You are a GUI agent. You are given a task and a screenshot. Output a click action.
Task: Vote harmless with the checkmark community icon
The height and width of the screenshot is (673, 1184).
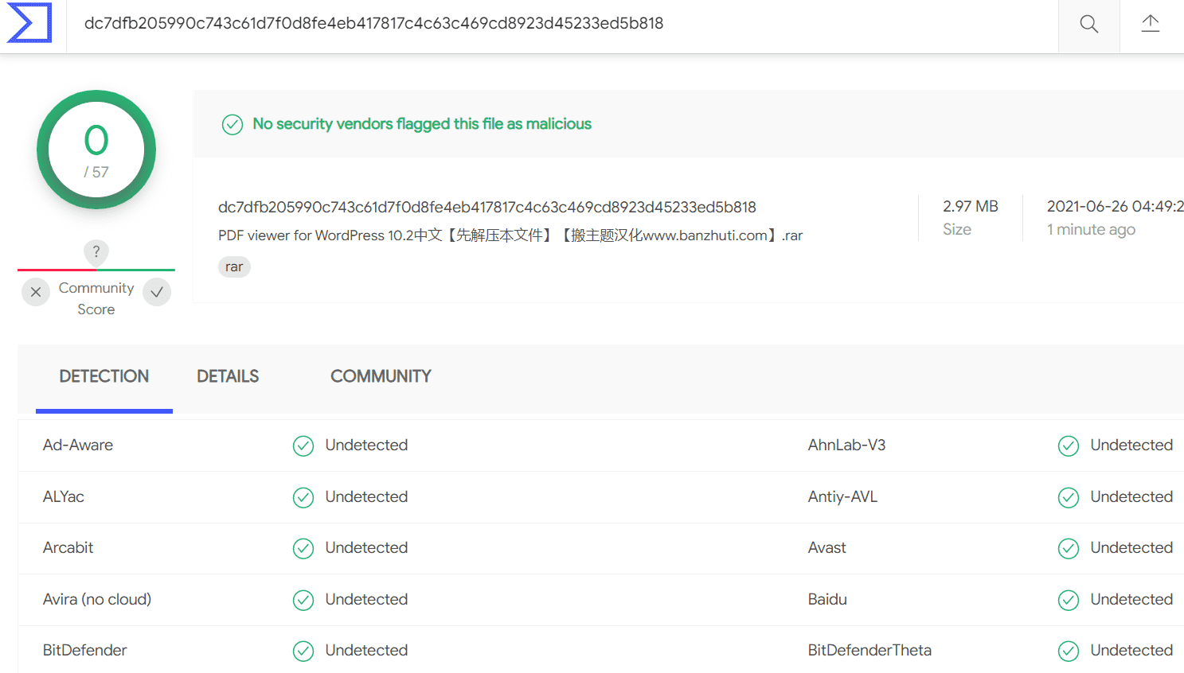coord(157,292)
